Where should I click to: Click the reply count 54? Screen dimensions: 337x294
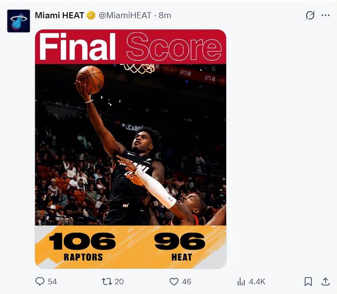52,282
